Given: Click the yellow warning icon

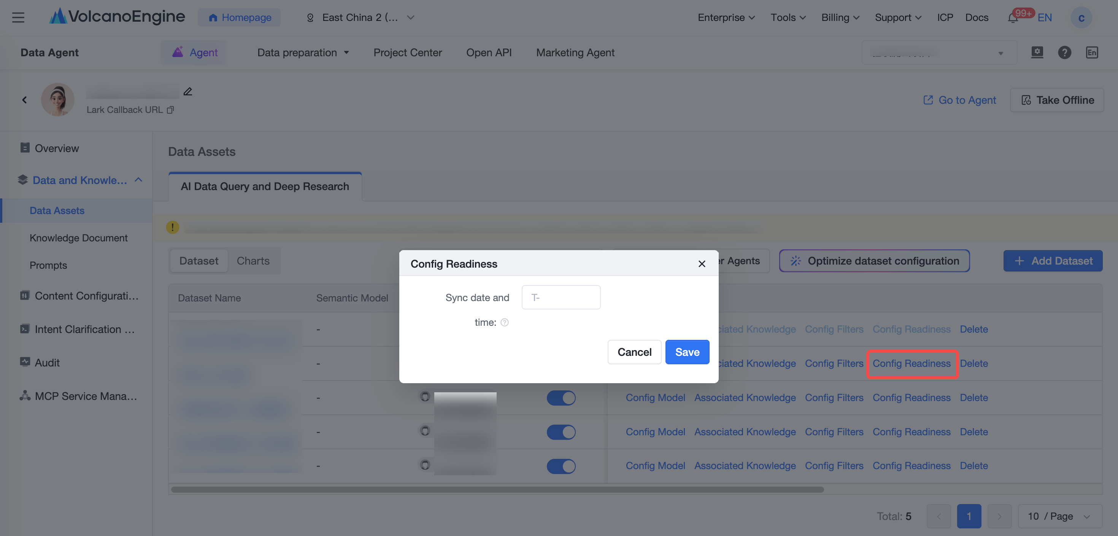Looking at the screenshot, I should pos(172,227).
